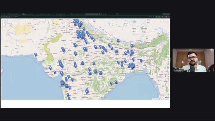Image resolution: width=215 pixels, height=121 pixels.
Task: Reload the localhost page
Action: (x=7, y=17)
